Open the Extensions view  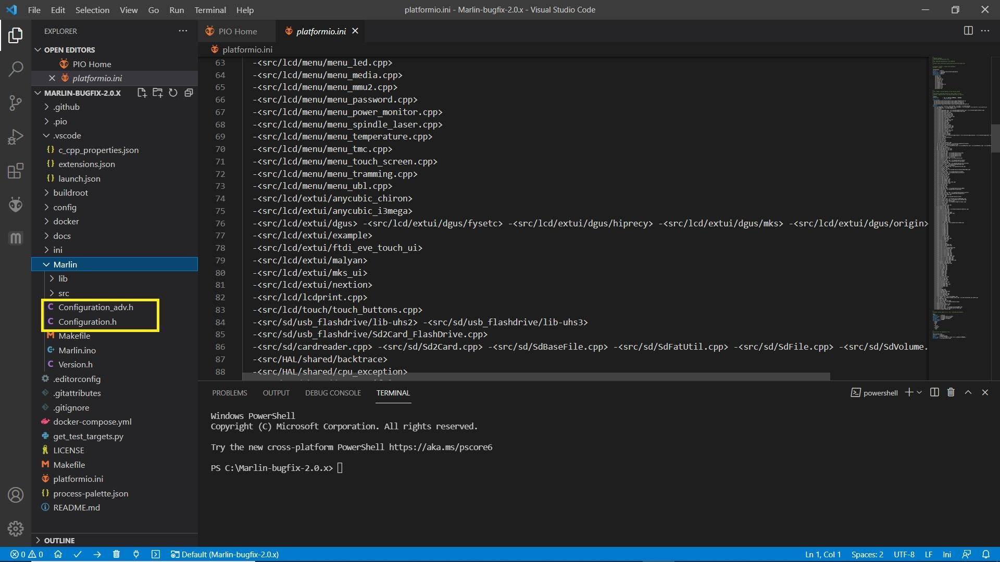[x=16, y=171]
